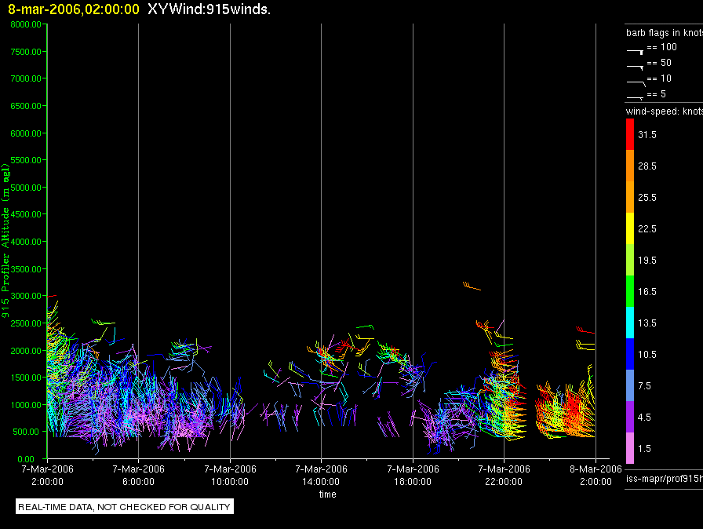Image resolution: width=703 pixels, height=529 pixels.
Task: Select the cyan 13.5 knots color swatch
Action: 630,323
